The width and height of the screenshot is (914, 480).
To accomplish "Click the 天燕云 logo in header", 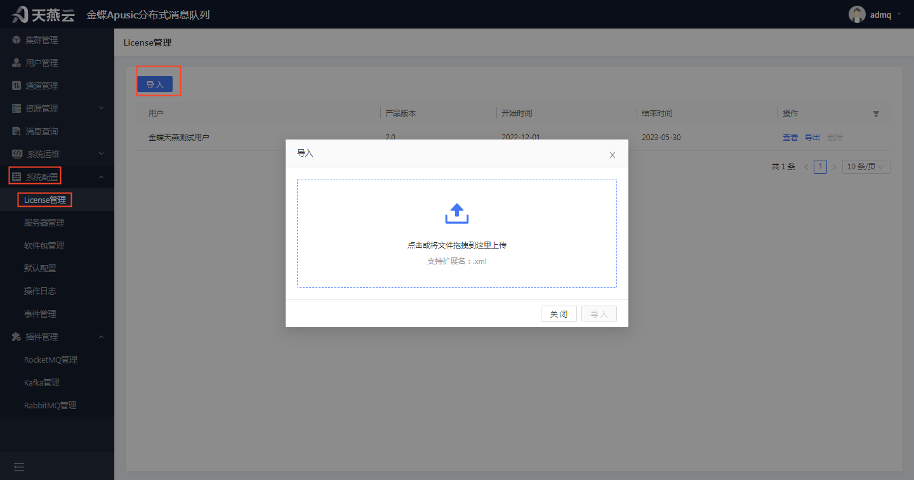I will click(x=43, y=14).
